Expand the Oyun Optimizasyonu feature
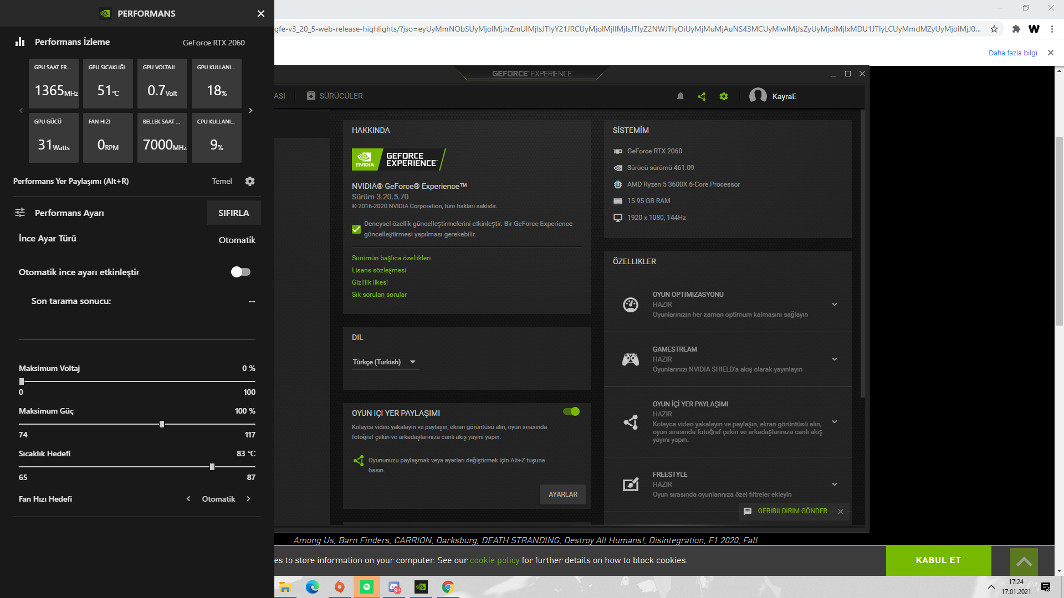The width and height of the screenshot is (1064, 598). (x=835, y=305)
